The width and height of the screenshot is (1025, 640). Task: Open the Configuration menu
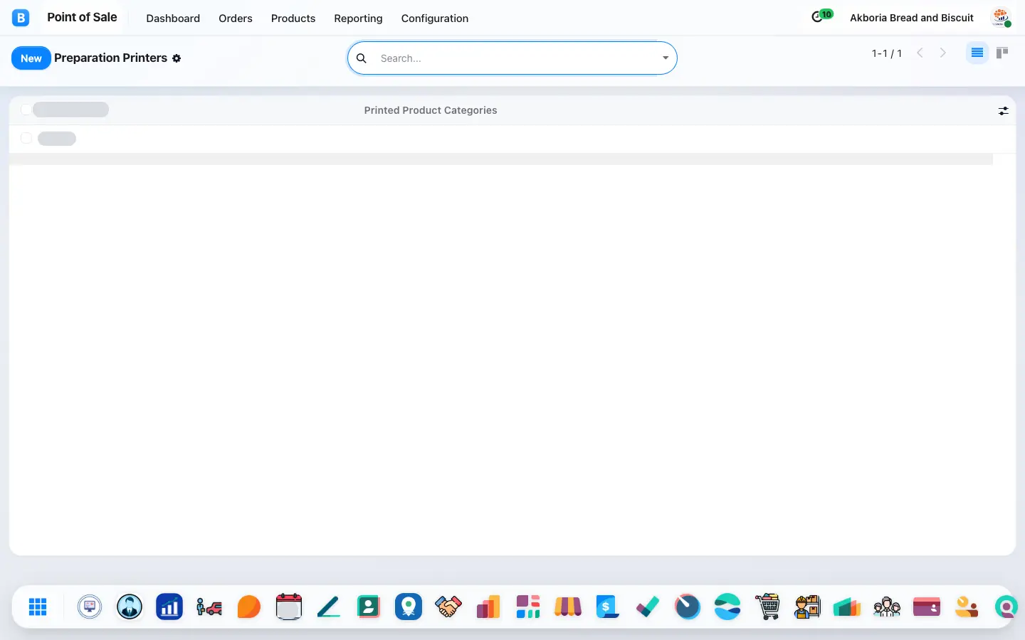(x=435, y=18)
